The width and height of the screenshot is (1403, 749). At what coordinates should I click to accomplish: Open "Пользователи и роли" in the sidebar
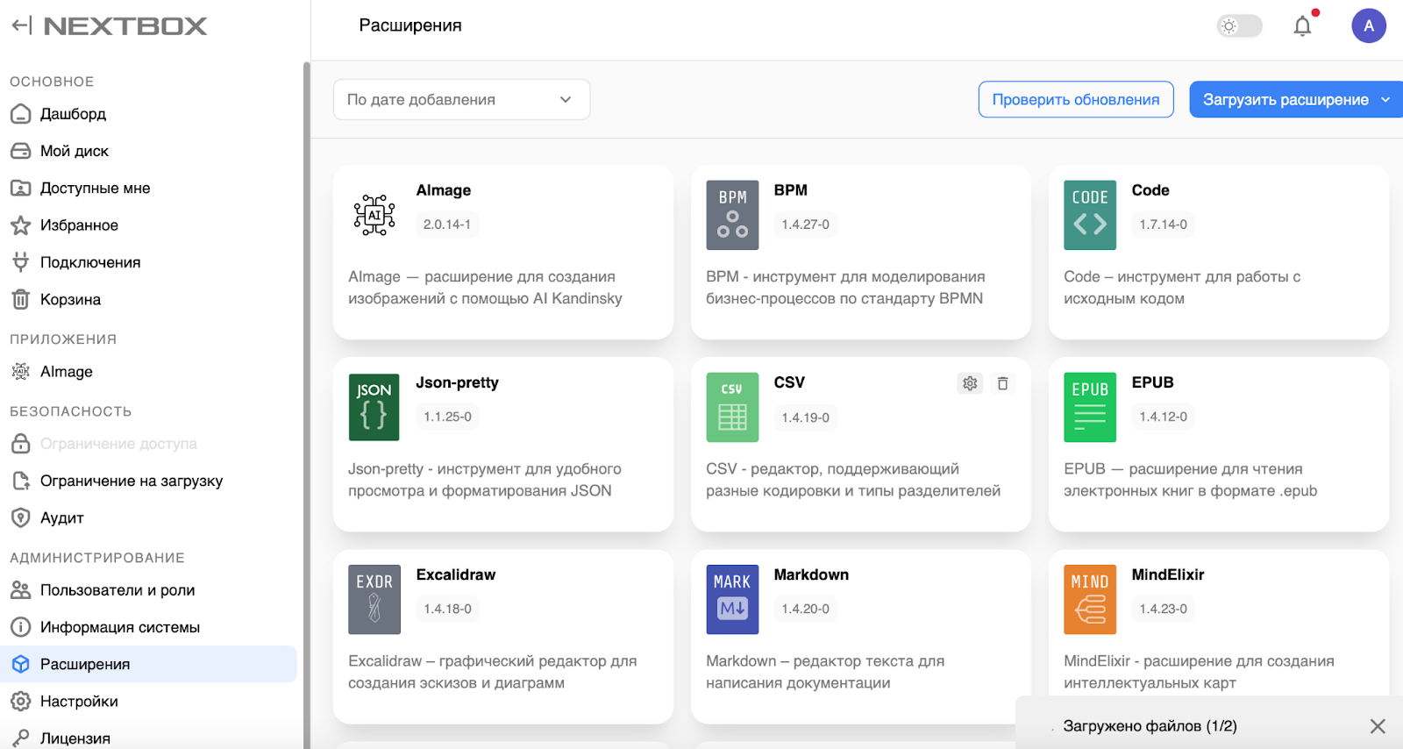[x=118, y=590]
